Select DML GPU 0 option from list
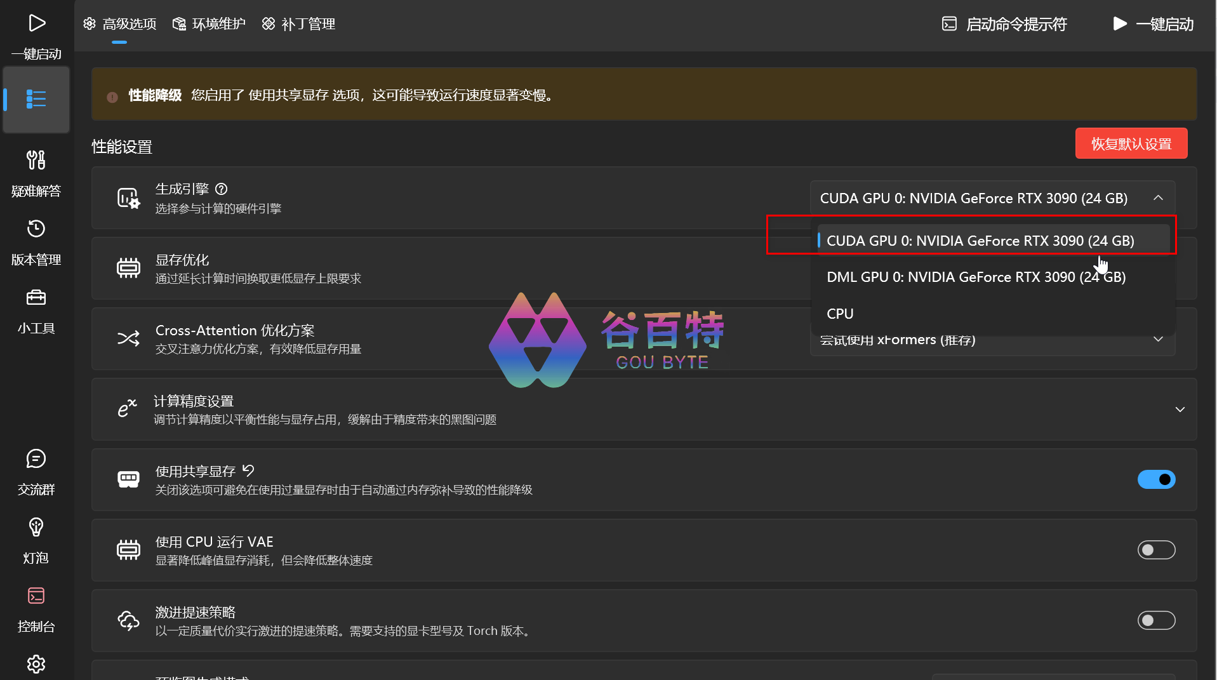Screen dimensions: 1217x680 click(x=976, y=277)
